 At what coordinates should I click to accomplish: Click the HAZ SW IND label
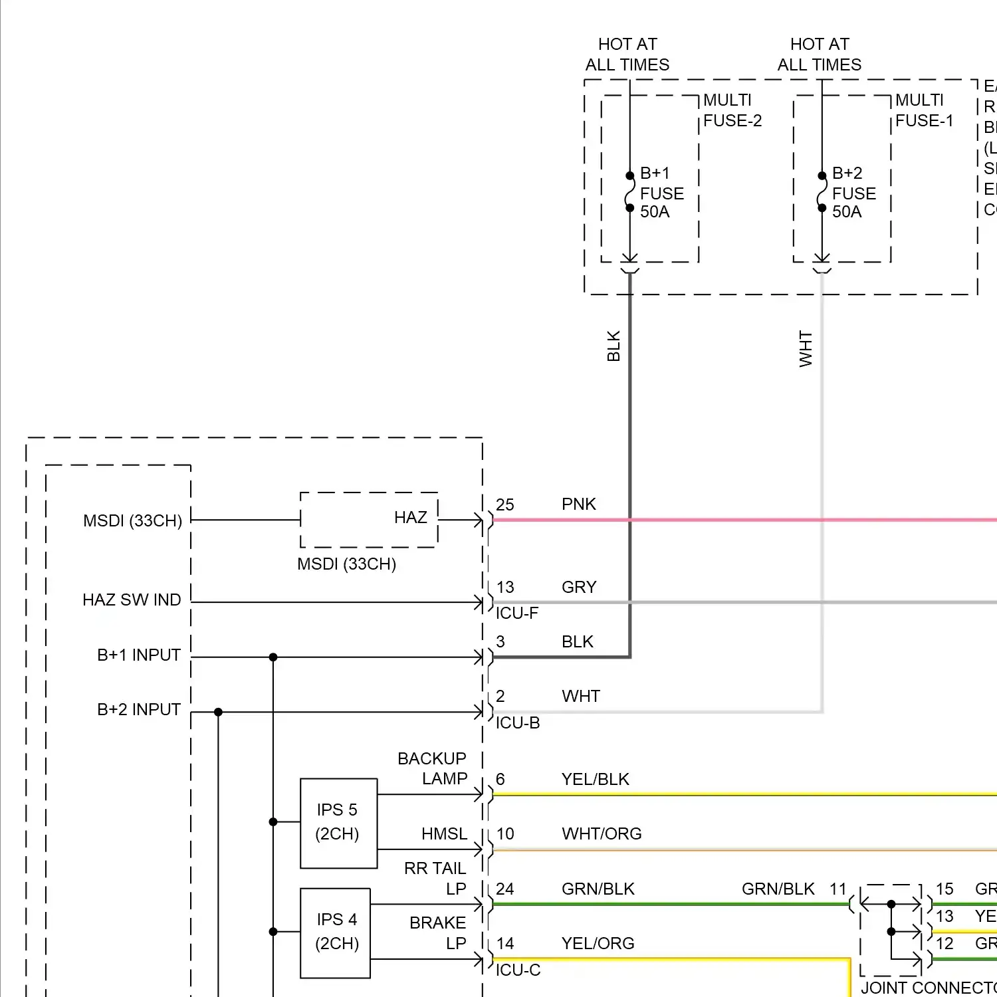(132, 600)
